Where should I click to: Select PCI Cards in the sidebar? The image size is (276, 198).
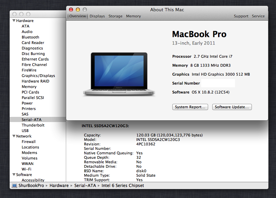click(x=30, y=92)
